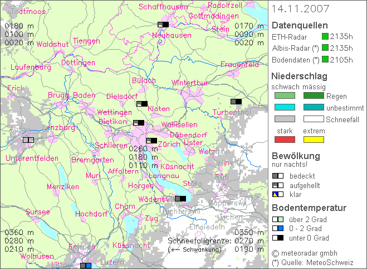Click the klar cloud cover legend icon
The height and width of the screenshot is (269, 367).
[x=278, y=194]
